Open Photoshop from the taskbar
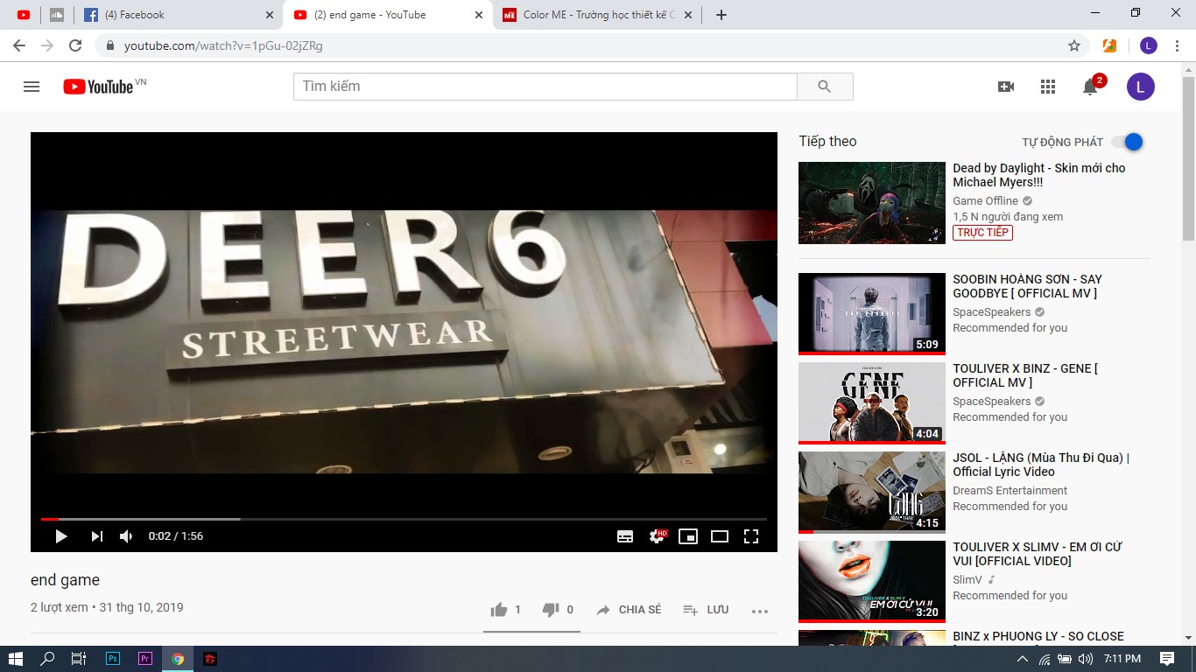 (x=113, y=659)
